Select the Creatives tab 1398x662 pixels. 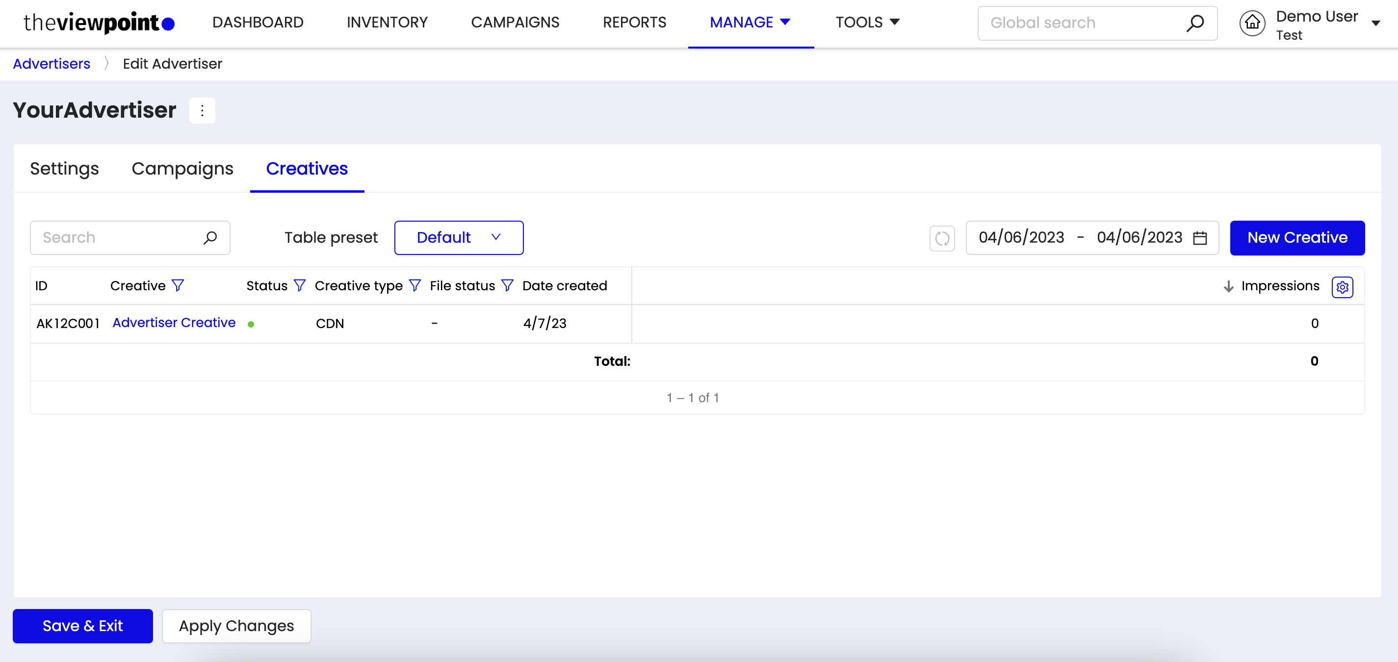[x=307, y=169]
